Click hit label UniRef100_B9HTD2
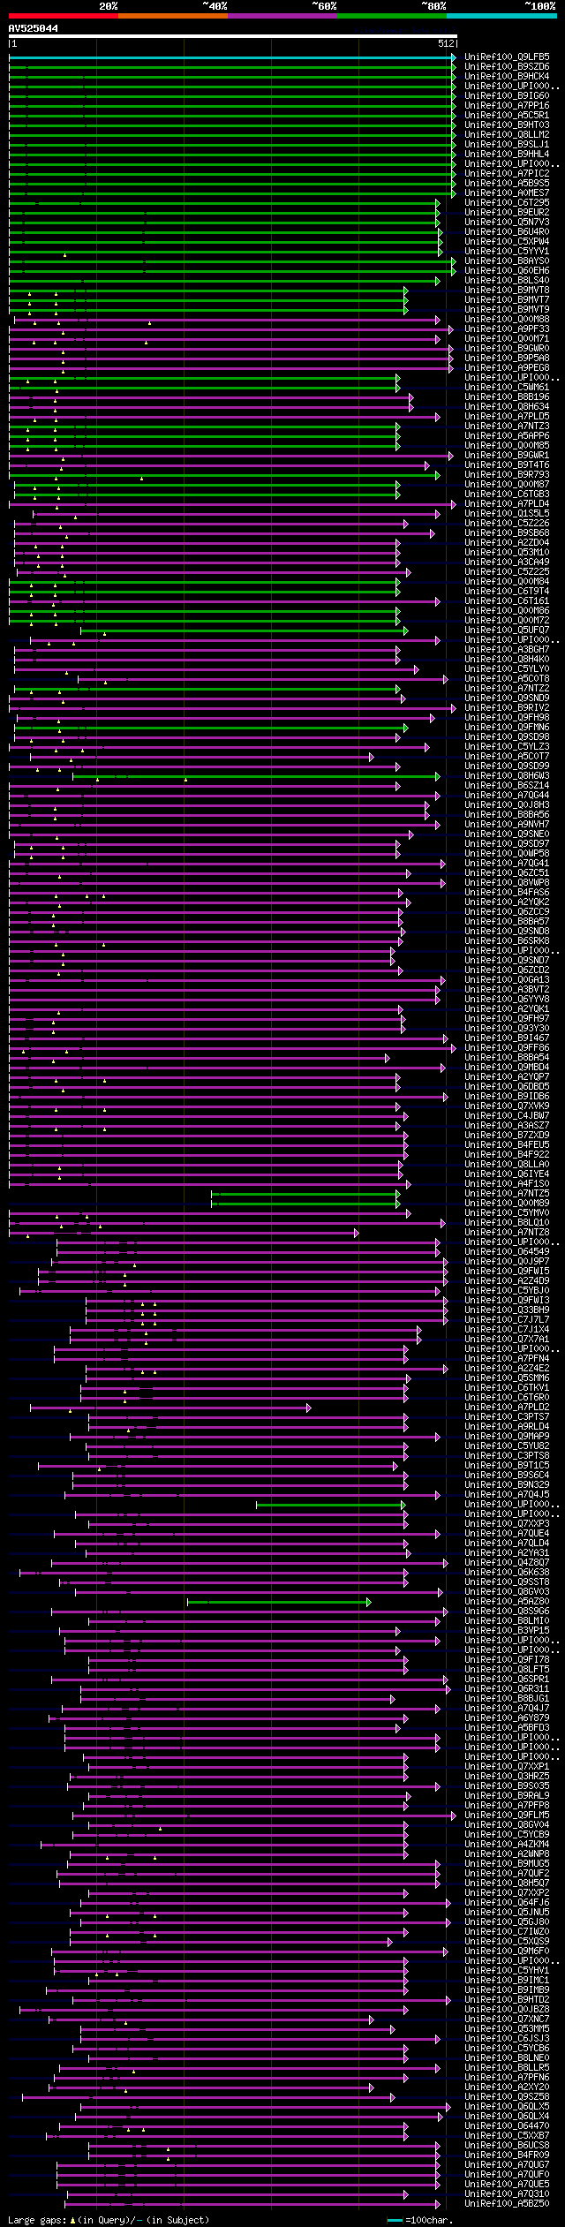The image size is (565, 2227). [507, 2000]
